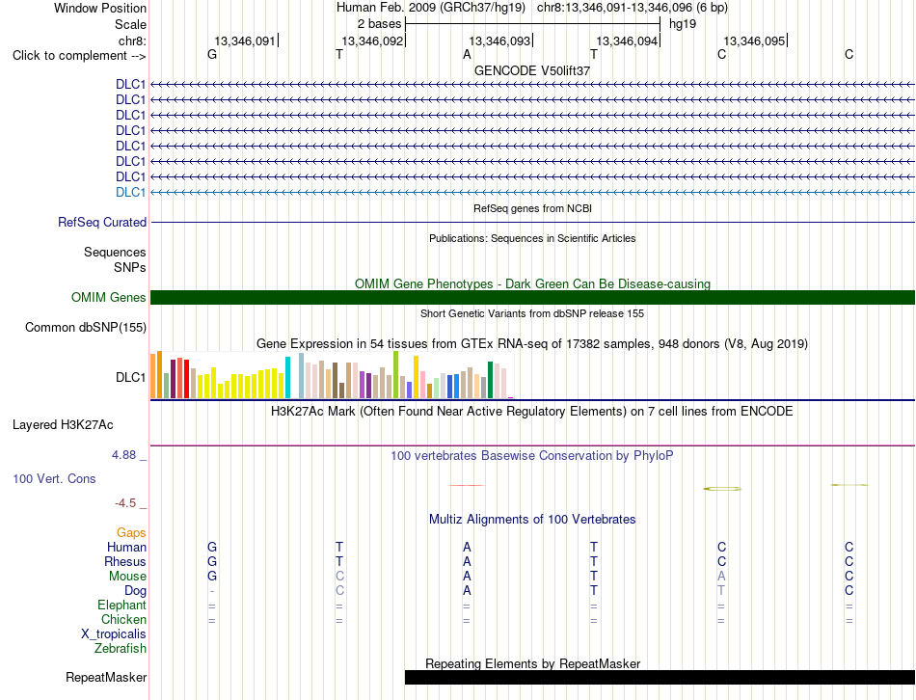Open 'Short Genetic Variants from dbSNP' title

pos(532,313)
